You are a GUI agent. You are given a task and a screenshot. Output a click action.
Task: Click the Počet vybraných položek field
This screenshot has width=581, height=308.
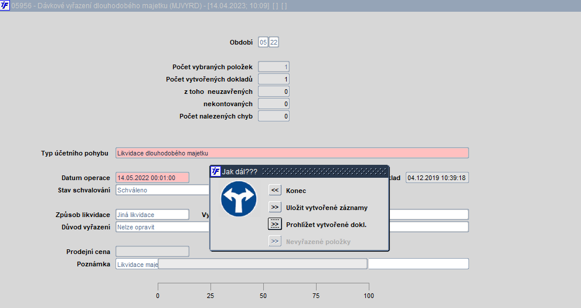(273, 67)
